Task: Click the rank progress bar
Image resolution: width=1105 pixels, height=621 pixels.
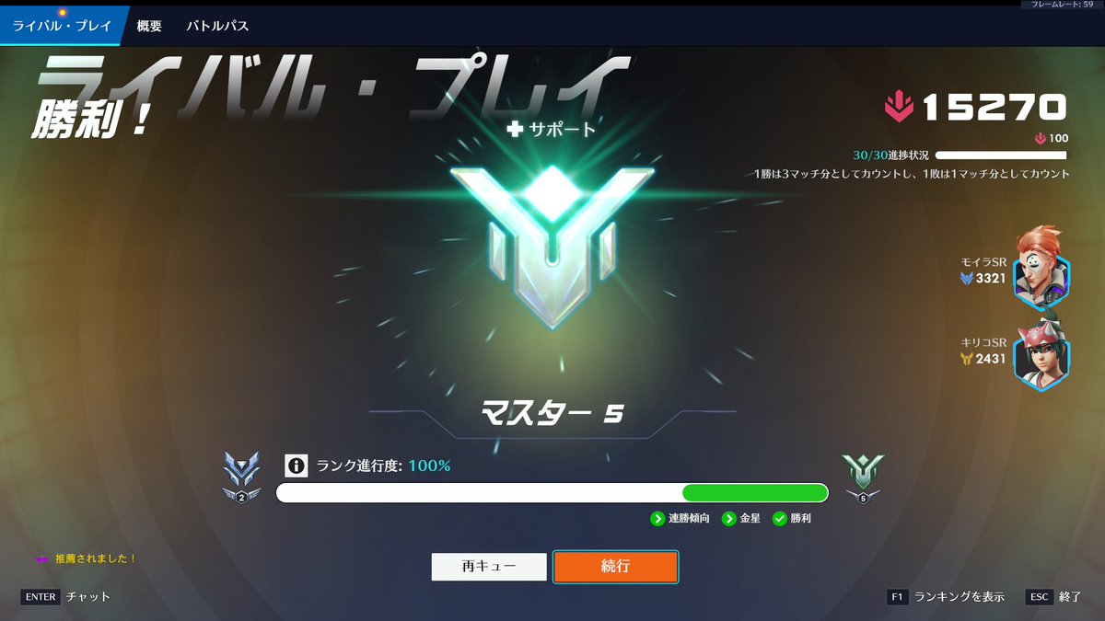Action: (552, 493)
